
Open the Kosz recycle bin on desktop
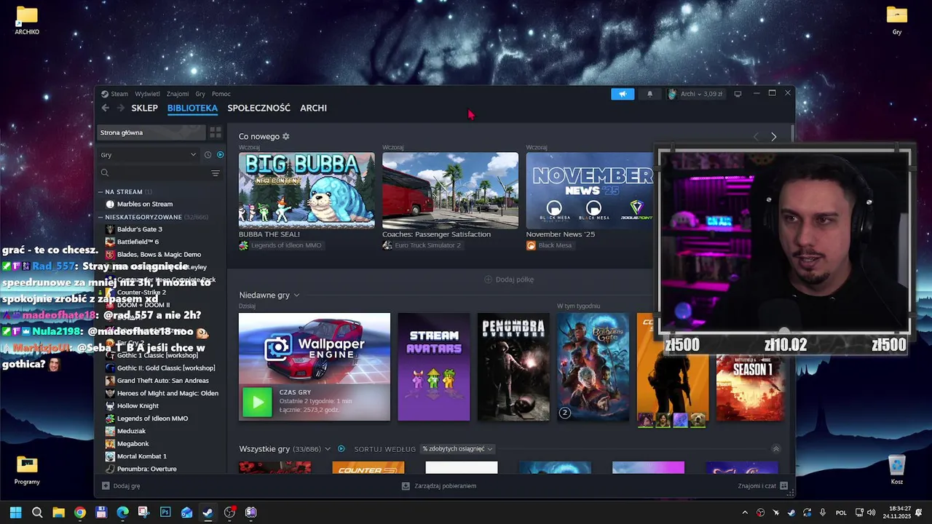[x=897, y=469]
